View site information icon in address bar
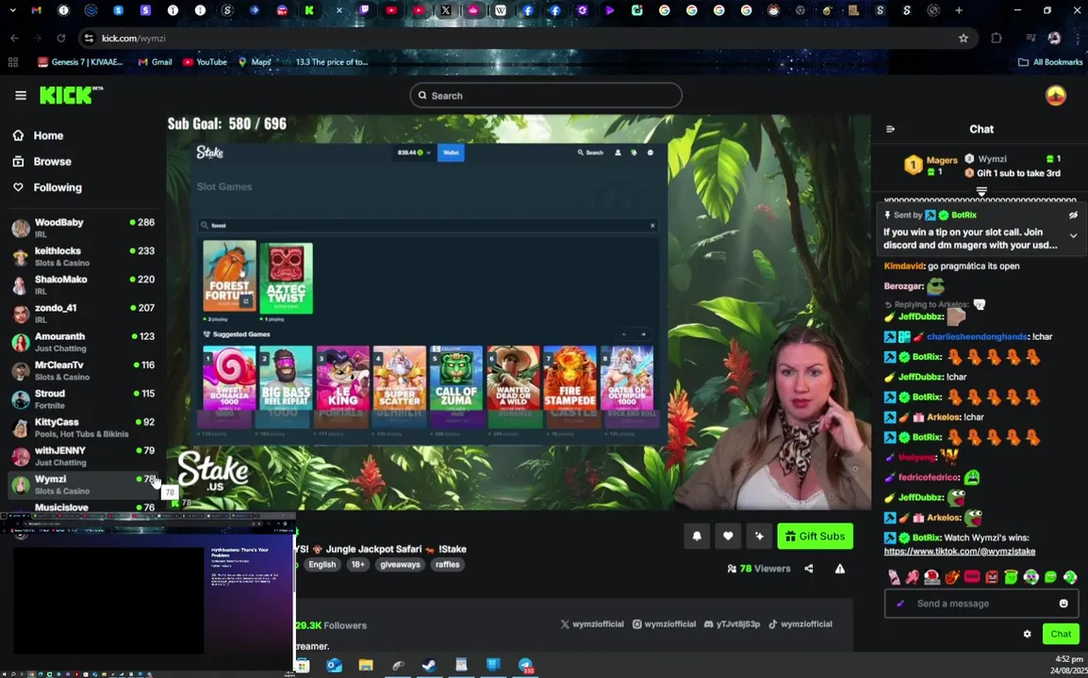Image resolution: width=1088 pixels, height=678 pixels. coord(89,38)
